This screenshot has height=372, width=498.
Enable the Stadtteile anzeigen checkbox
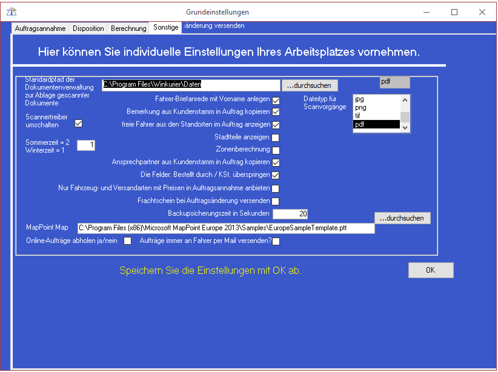point(275,138)
